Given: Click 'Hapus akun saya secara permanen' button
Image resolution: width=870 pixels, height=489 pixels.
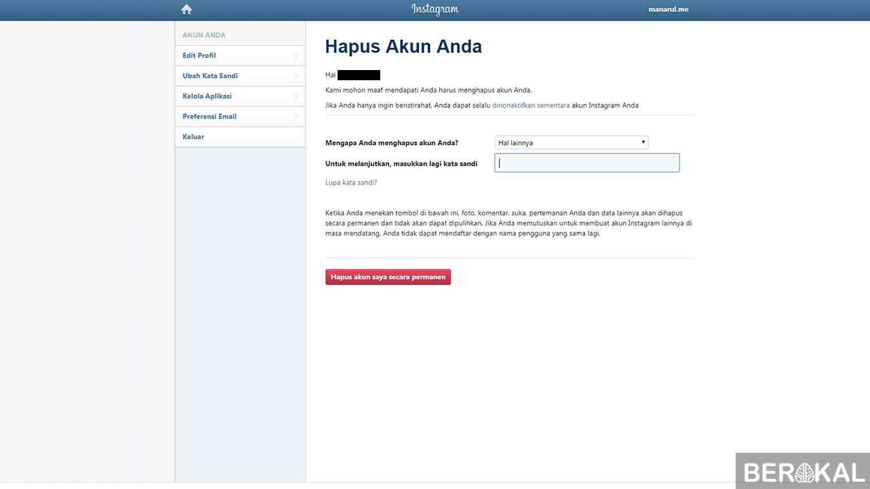Looking at the screenshot, I should click(388, 277).
